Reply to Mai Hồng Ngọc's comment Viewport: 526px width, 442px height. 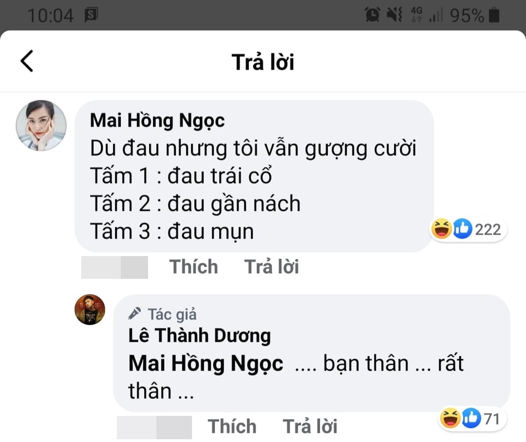coord(272,267)
